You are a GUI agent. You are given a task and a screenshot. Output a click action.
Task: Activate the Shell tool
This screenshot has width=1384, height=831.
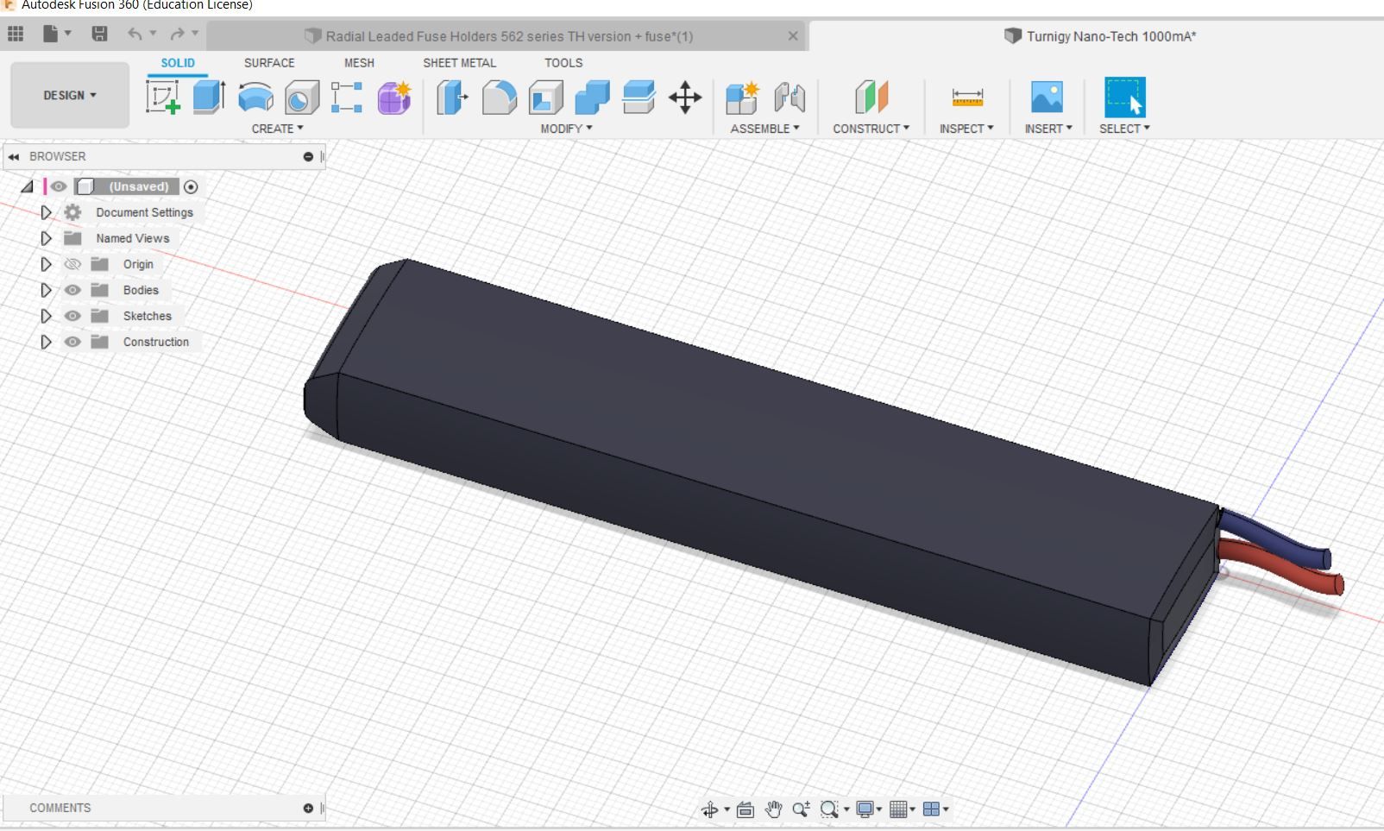tap(545, 98)
